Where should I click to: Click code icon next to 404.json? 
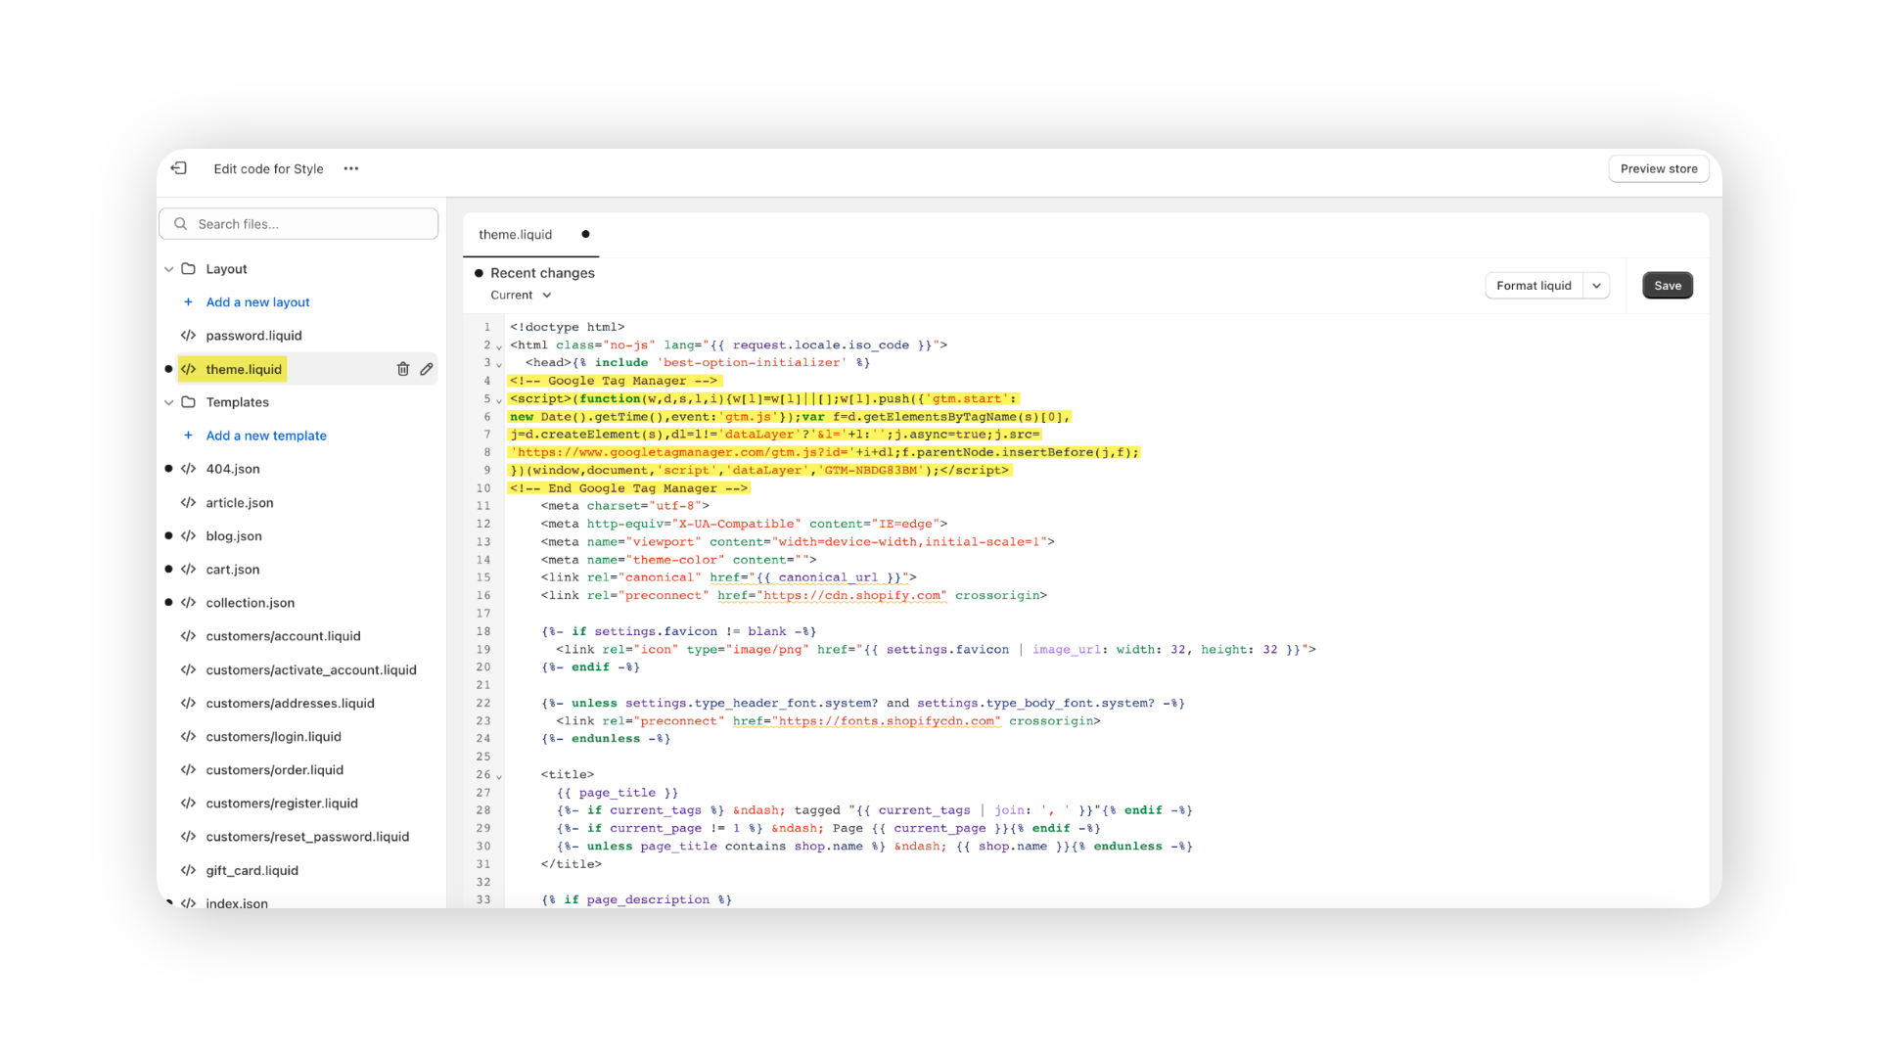[188, 469]
